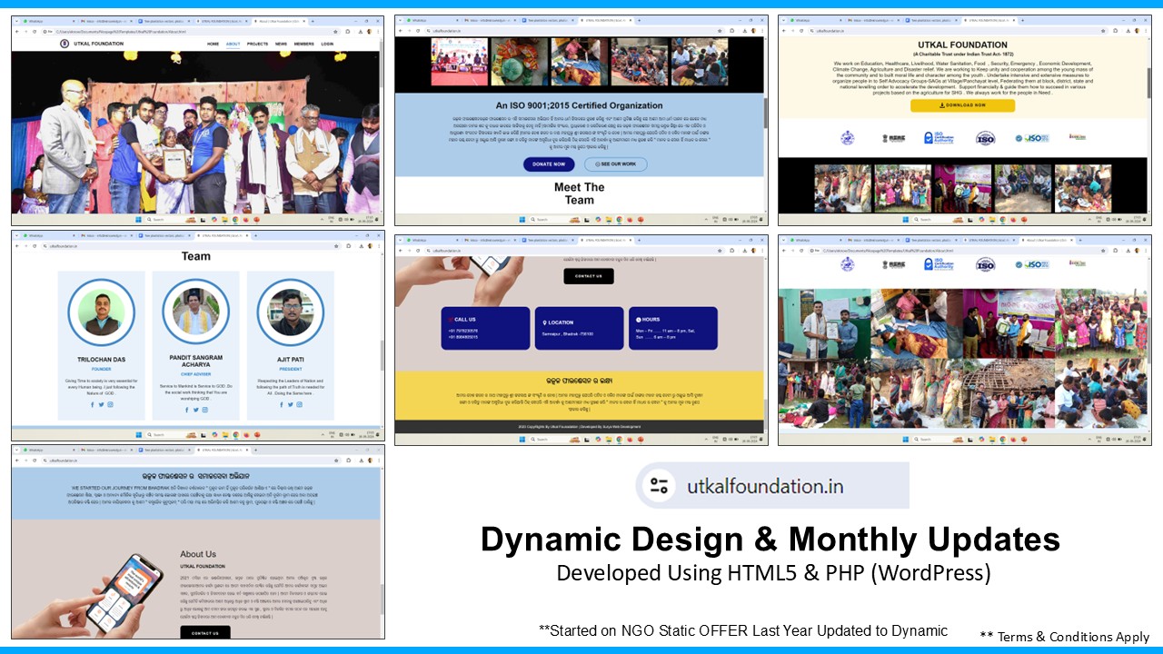
Task: Click Pandit Sangram Acharya's profile photo
Action: coord(195,312)
